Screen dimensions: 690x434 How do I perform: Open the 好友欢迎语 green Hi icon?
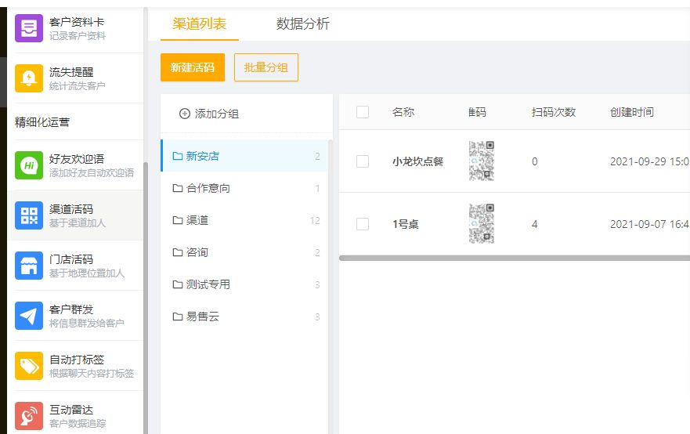click(x=29, y=165)
